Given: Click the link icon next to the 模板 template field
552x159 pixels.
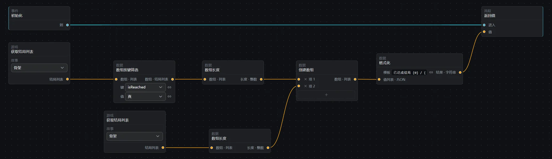Looking at the screenshot, I should [x=431, y=72].
